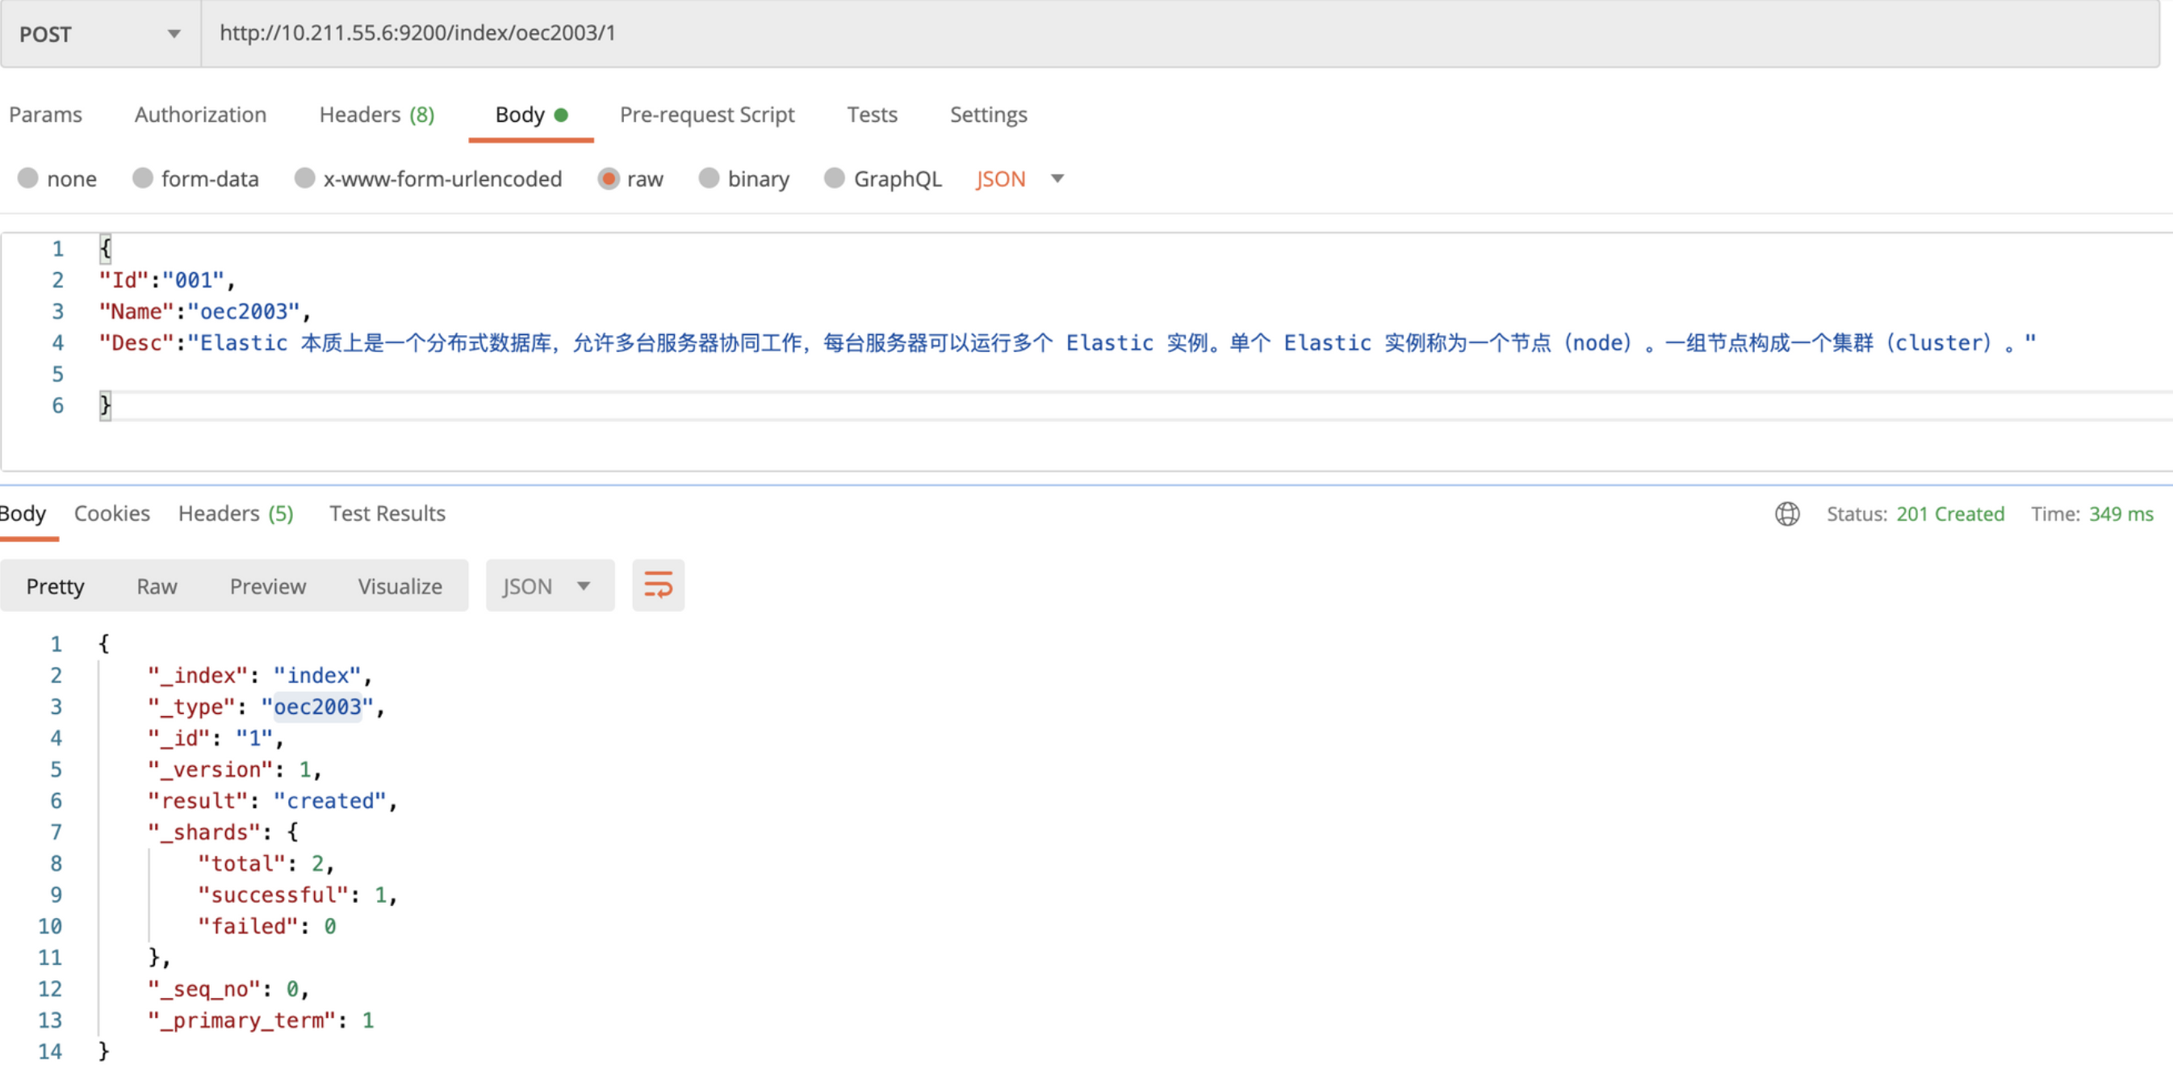Select the raw body radio button
The width and height of the screenshot is (2173, 1090).
[608, 179]
